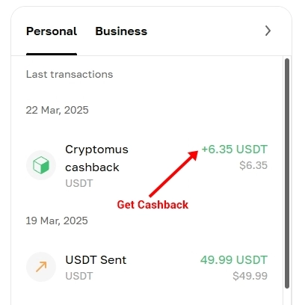Click the orange sent arrow icon

(41, 267)
